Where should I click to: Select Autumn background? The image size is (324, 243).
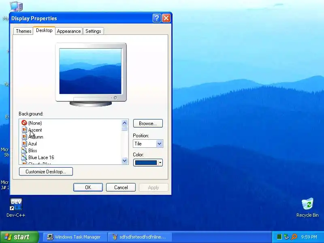click(36, 137)
